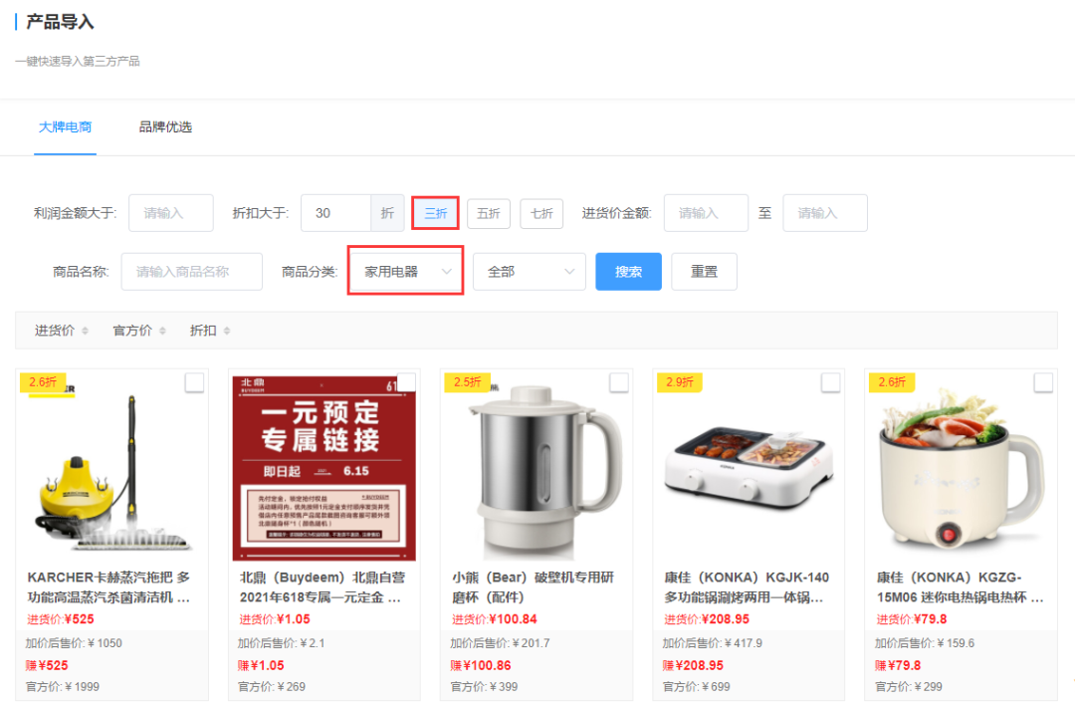1075x704 pixels.
Task: Sort by 进货价 arrow icon
Action: pos(85,331)
